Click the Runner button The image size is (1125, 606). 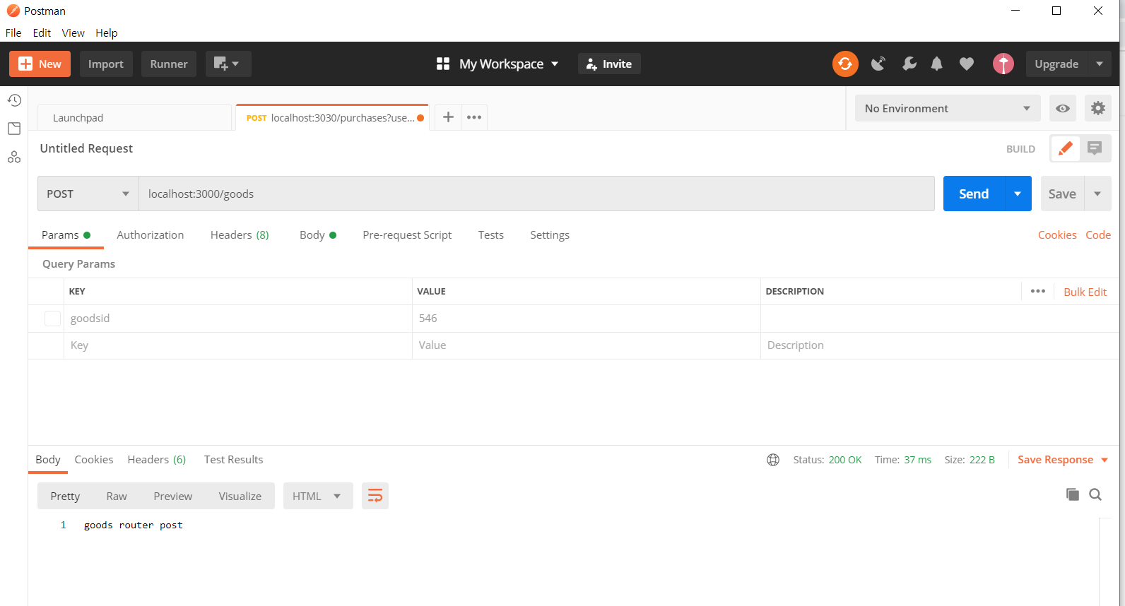pyautogui.click(x=169, y=64)
